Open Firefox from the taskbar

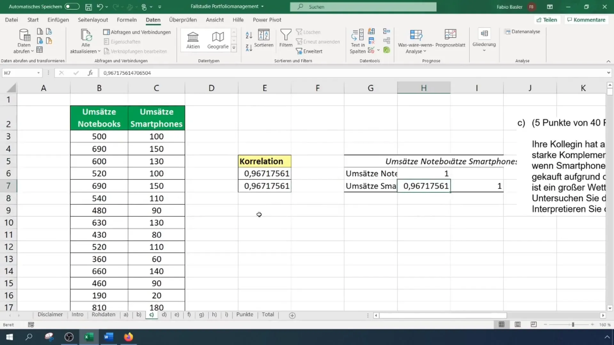(x=129, y=337)
